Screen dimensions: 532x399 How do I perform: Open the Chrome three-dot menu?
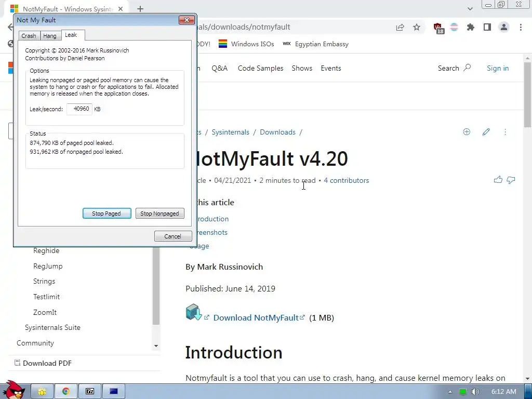tap(521, 27)
